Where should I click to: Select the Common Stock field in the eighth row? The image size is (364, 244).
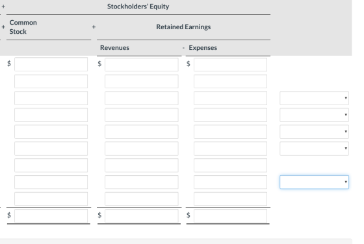point(51,182)
